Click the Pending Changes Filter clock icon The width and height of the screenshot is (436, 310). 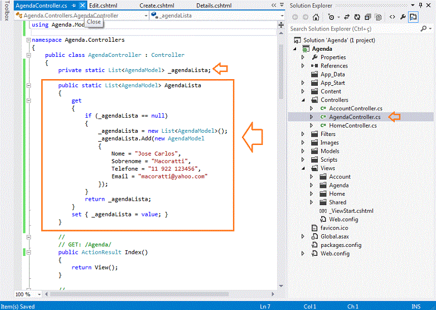coord(331,17)
